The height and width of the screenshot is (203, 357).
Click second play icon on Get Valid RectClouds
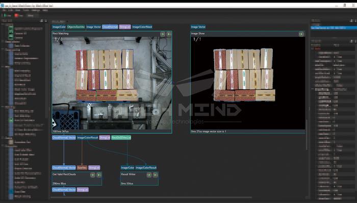pyautogui.click(x=99, y=175)
